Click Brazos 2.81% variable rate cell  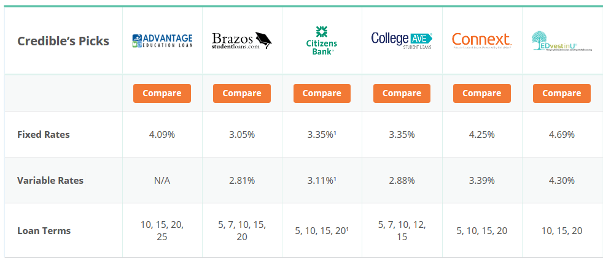coord(242,180)
